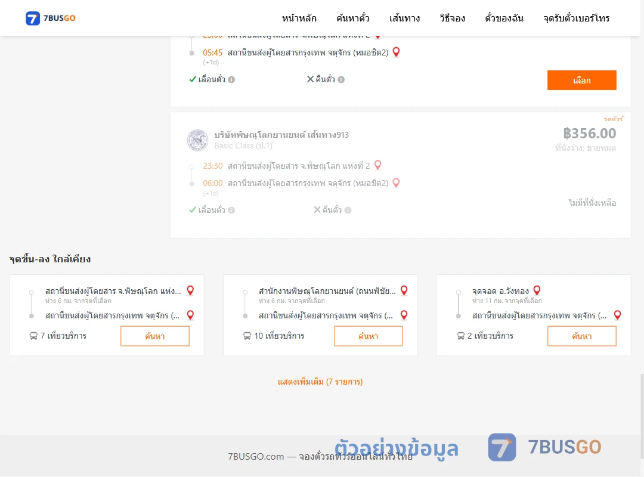Click ค้นหา in the จุดจอด อ.วังทอง card
Viewport: 644px width, 477px height.
(x=581, y=336)
